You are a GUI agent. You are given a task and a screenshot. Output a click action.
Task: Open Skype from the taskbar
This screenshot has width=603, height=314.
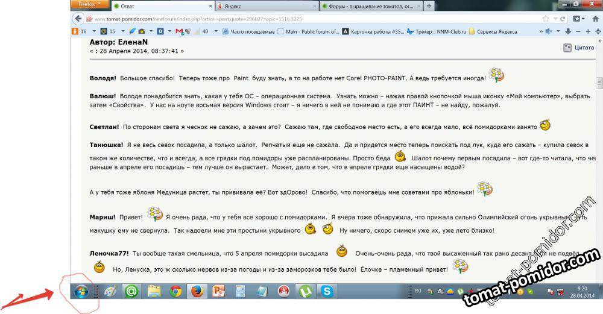(327, 292)
